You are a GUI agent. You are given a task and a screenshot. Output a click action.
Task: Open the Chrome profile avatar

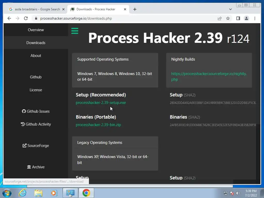[x=246, y=18]
